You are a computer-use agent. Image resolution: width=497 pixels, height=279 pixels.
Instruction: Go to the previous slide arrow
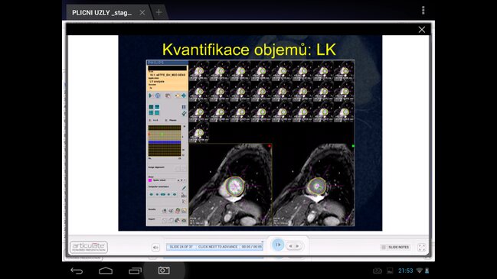point(290,246)
